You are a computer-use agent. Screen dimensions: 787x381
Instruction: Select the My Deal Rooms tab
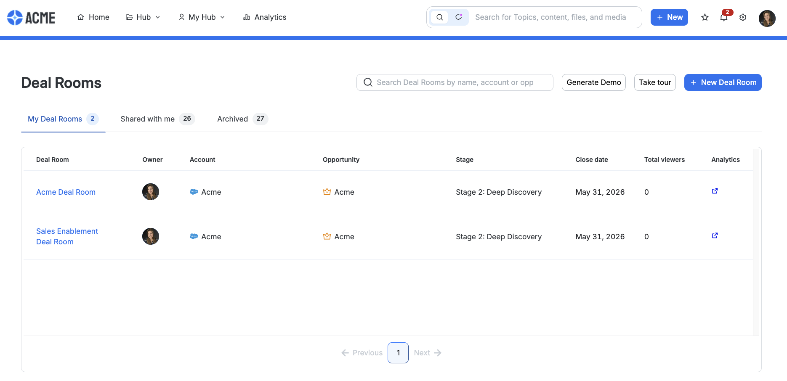coord(63,119)
